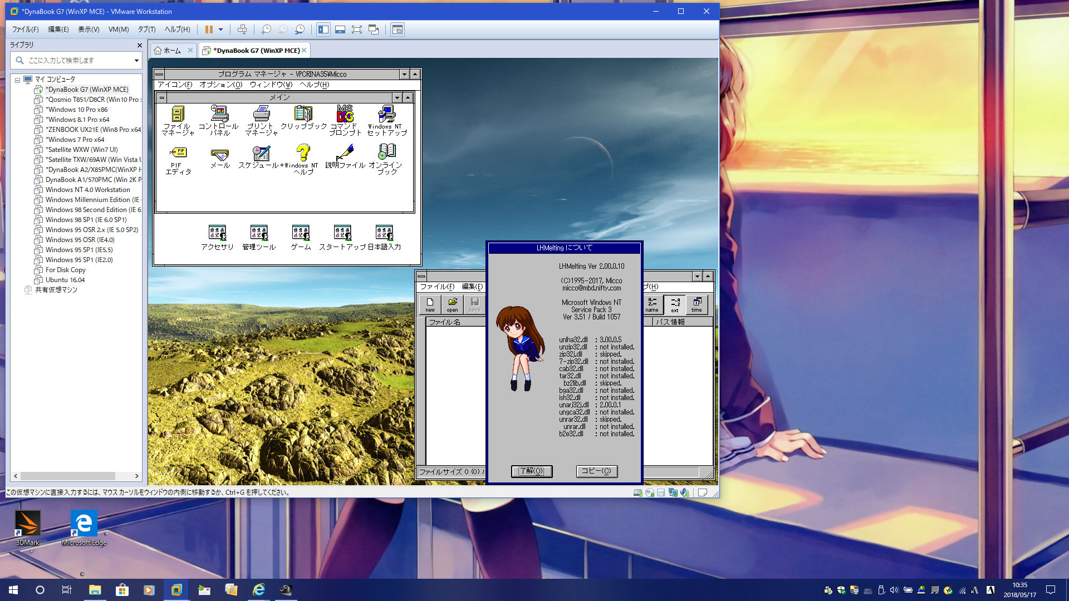Screen dimensions: 1069x601
Task: Open the VM(M) menu
Action: point(119,29)
